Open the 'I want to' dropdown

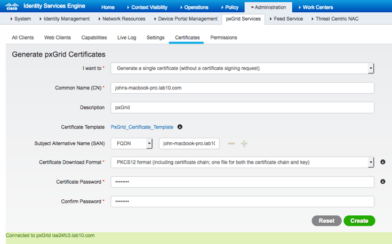242,68
